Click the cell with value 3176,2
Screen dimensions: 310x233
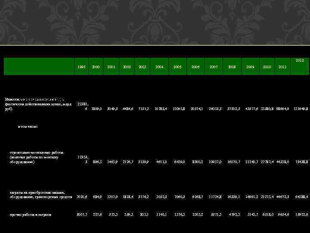click(x=143, y=197)
